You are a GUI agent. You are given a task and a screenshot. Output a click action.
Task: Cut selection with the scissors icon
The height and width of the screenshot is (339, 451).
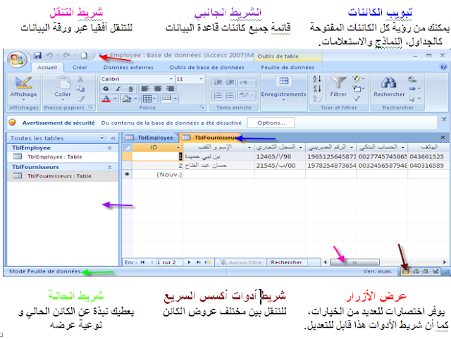[80, 79]
